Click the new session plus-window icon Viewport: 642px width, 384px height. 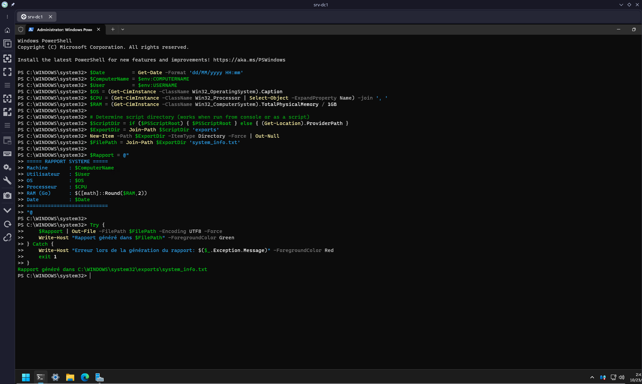click(7, 44)
